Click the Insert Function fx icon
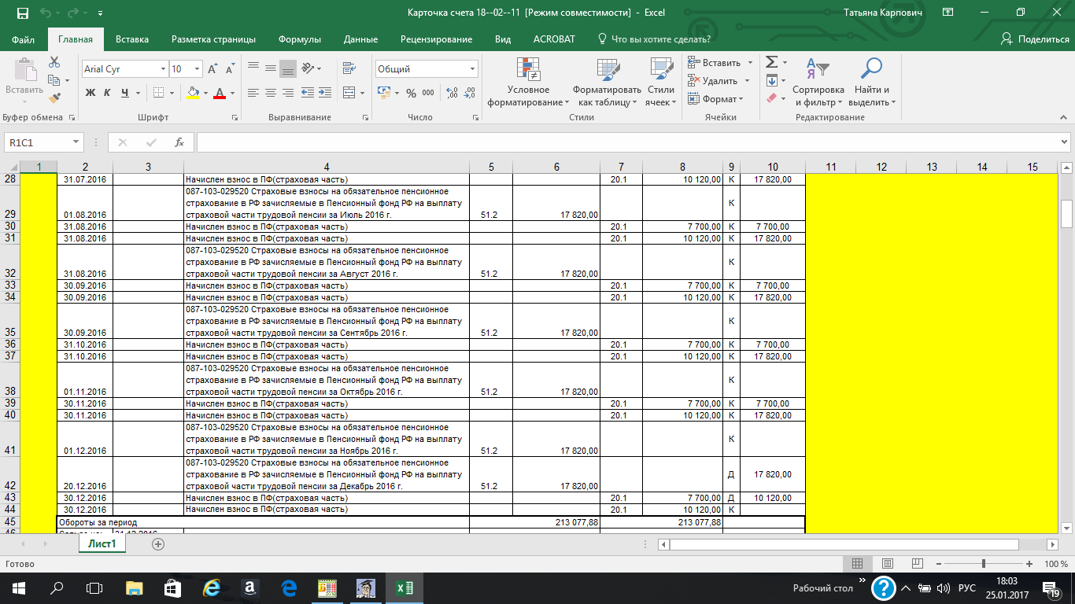Screen dimensions: 1075x604 [179, 142]
